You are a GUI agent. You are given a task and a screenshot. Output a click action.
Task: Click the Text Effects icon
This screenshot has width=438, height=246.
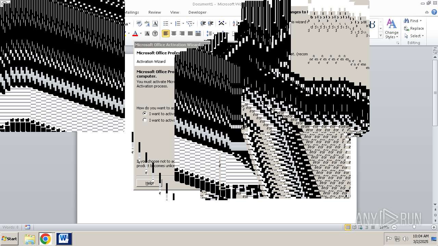147,24
